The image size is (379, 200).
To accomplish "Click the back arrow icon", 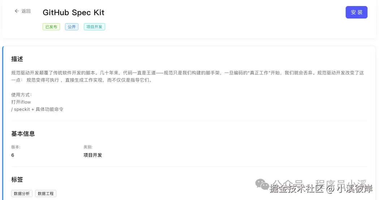I will (x=17, y=11).
